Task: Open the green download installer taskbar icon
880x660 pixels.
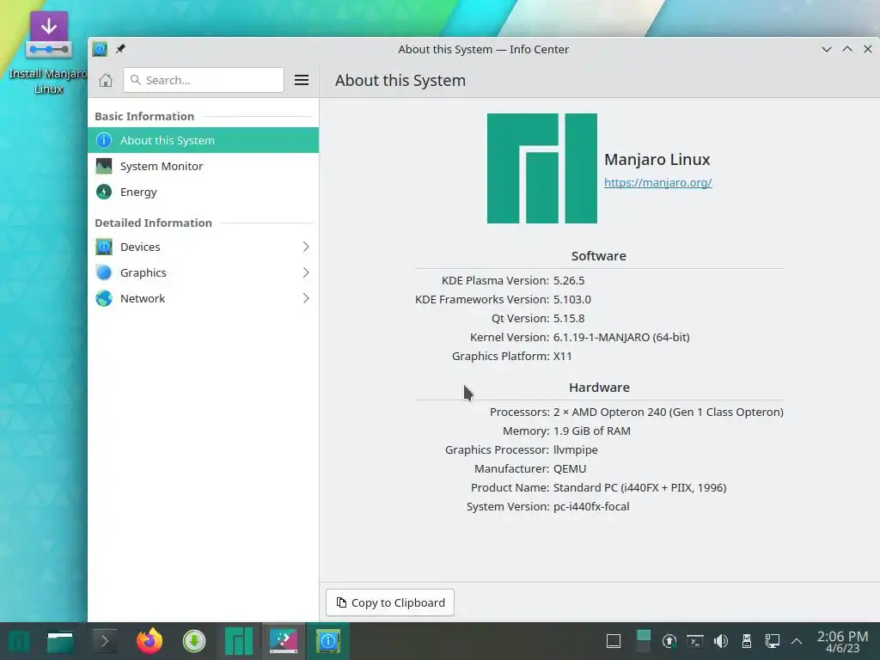Action: [194, 641]
